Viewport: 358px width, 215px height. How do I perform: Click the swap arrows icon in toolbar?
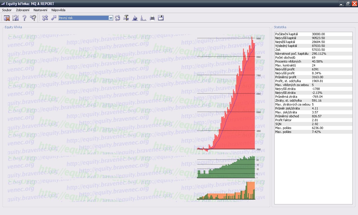pyautogui.click(x=45, y=18)
